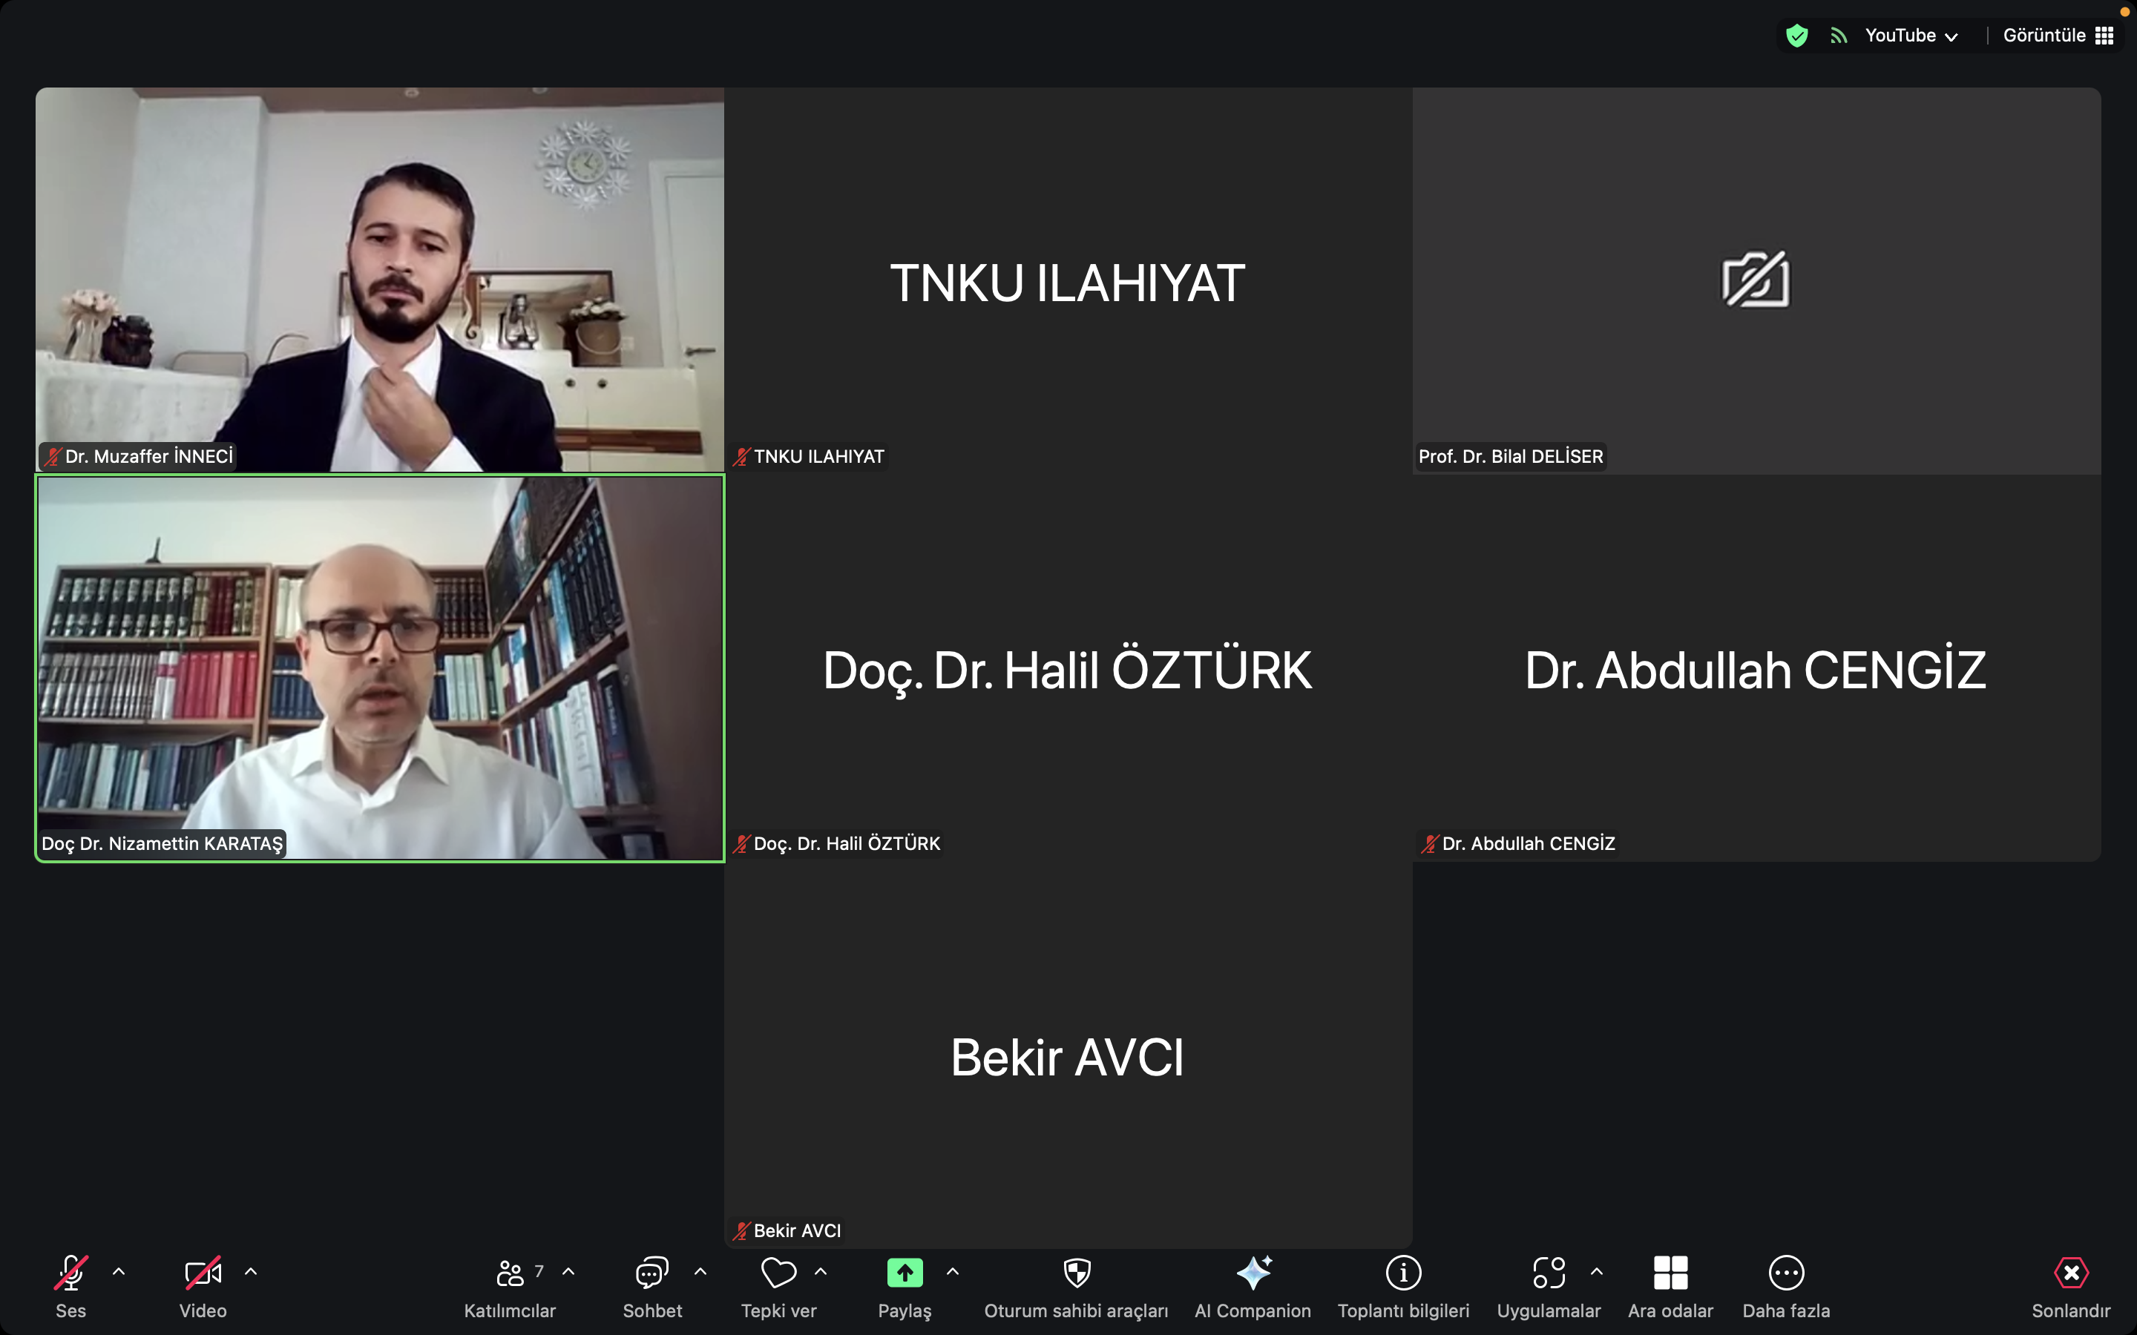Open Daha fazla more options menu

1785,1273
